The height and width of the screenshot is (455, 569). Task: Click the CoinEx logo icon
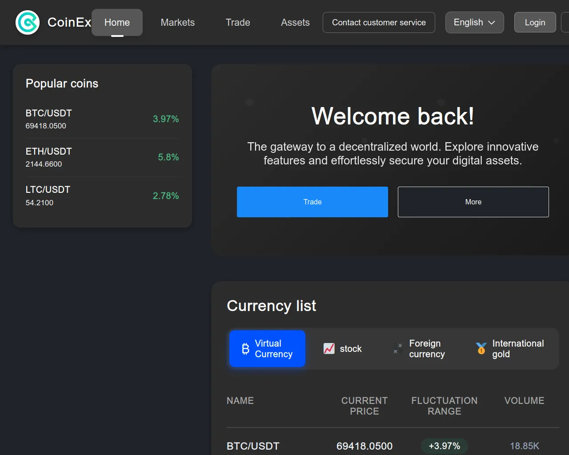tap(28, 22)
